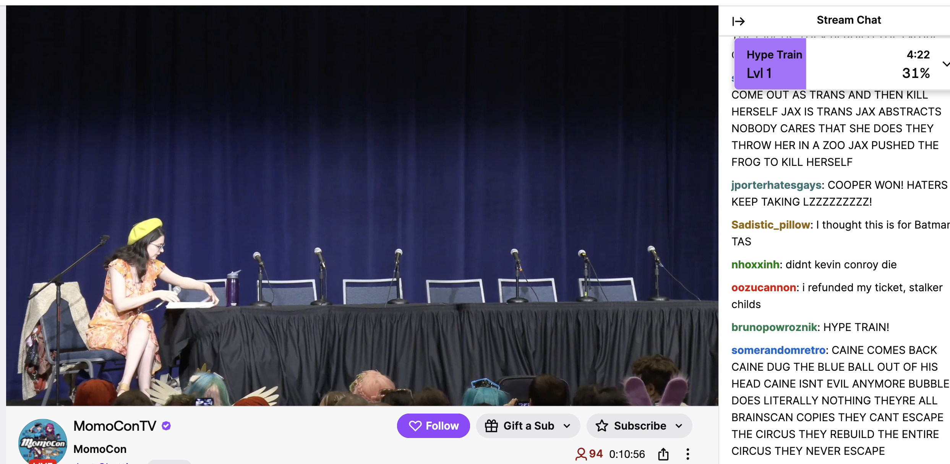Open the three-dot more options menu

(x=687, y=454)
